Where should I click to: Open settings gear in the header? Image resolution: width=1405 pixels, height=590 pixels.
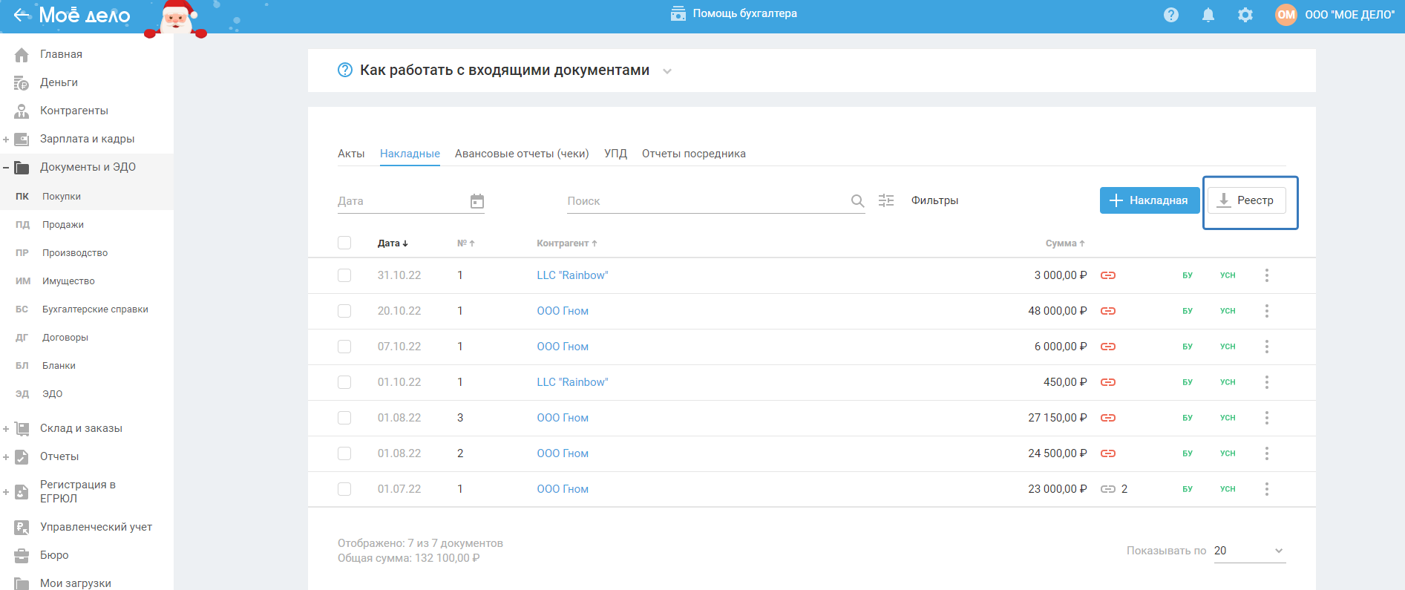(1245, 15)
